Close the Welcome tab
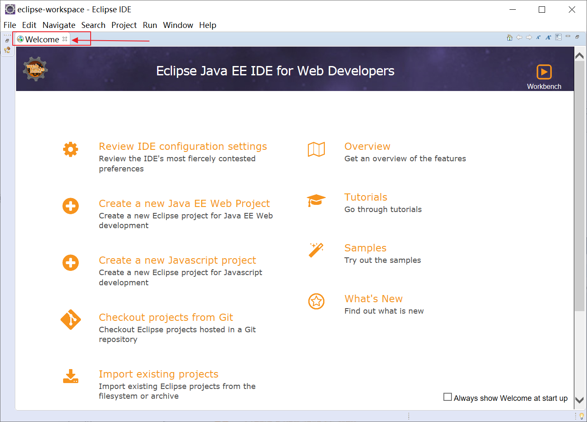 (x=65, y=39)
